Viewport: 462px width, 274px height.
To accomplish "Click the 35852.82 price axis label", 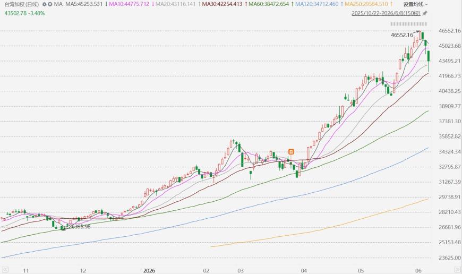I will (x=450, y=136).
